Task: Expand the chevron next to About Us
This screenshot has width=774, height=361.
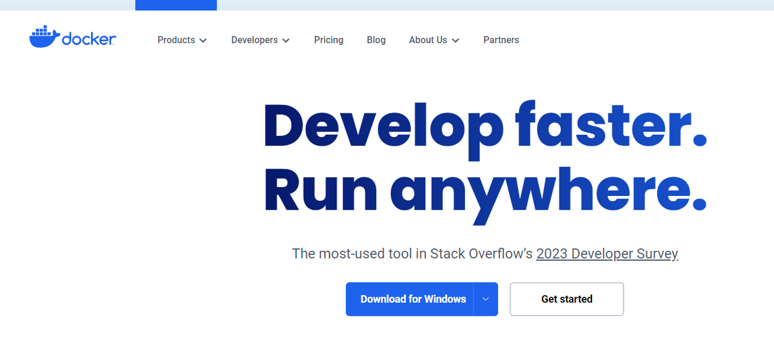Action: [455, 41]
